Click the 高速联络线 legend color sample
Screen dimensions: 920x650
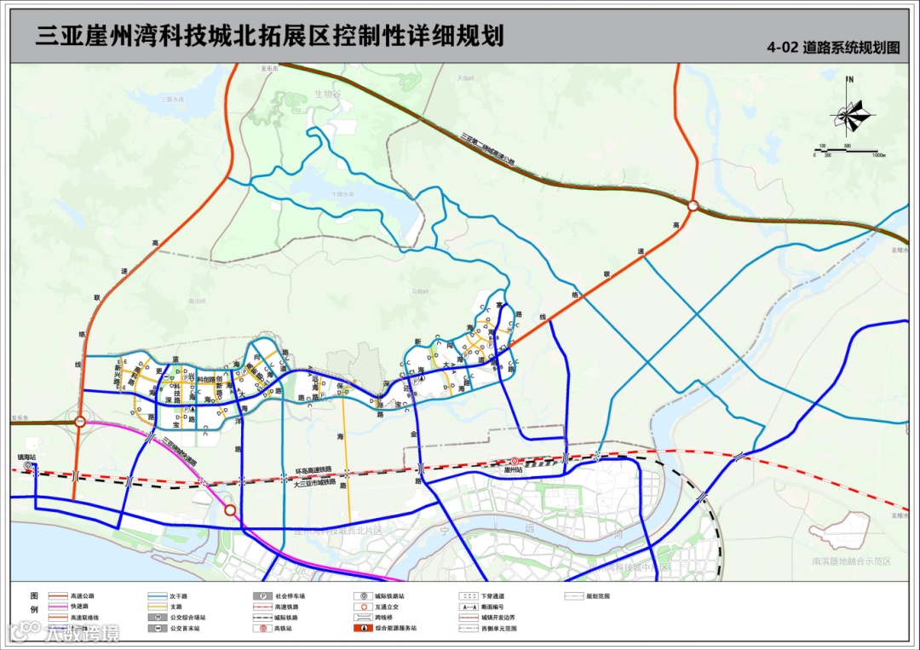pyautogui.click(x=57, y=617)
